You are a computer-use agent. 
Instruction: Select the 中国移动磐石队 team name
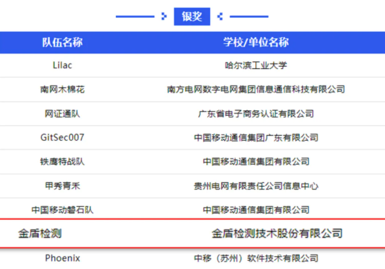[62, 209]
